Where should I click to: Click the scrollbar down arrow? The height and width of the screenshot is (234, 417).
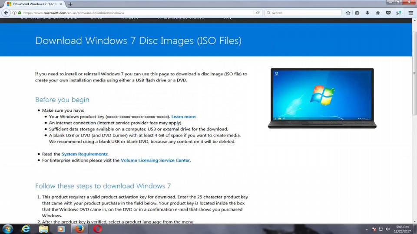414,221
